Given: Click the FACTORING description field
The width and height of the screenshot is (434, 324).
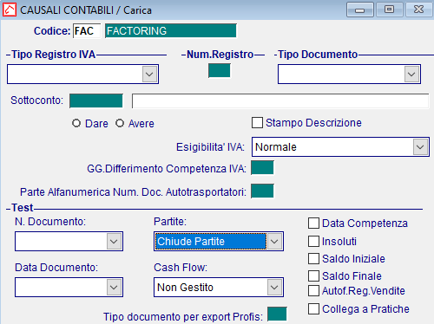Looking at the screenshot, I should (171, 31).
